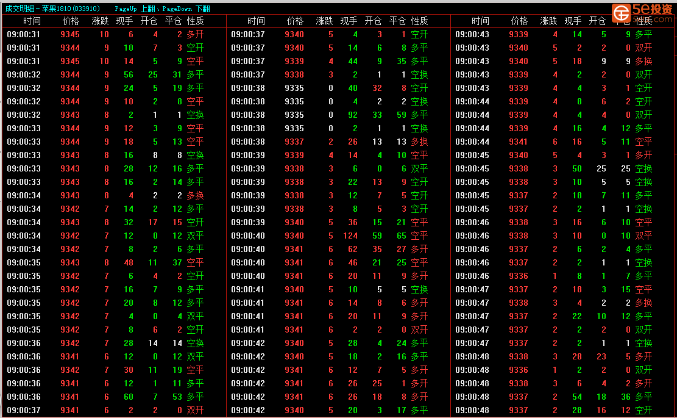Click 开仓 value 17 in the 09:00:34 空开 row
This screenshot has width=677, height=418.
(153, 222)
